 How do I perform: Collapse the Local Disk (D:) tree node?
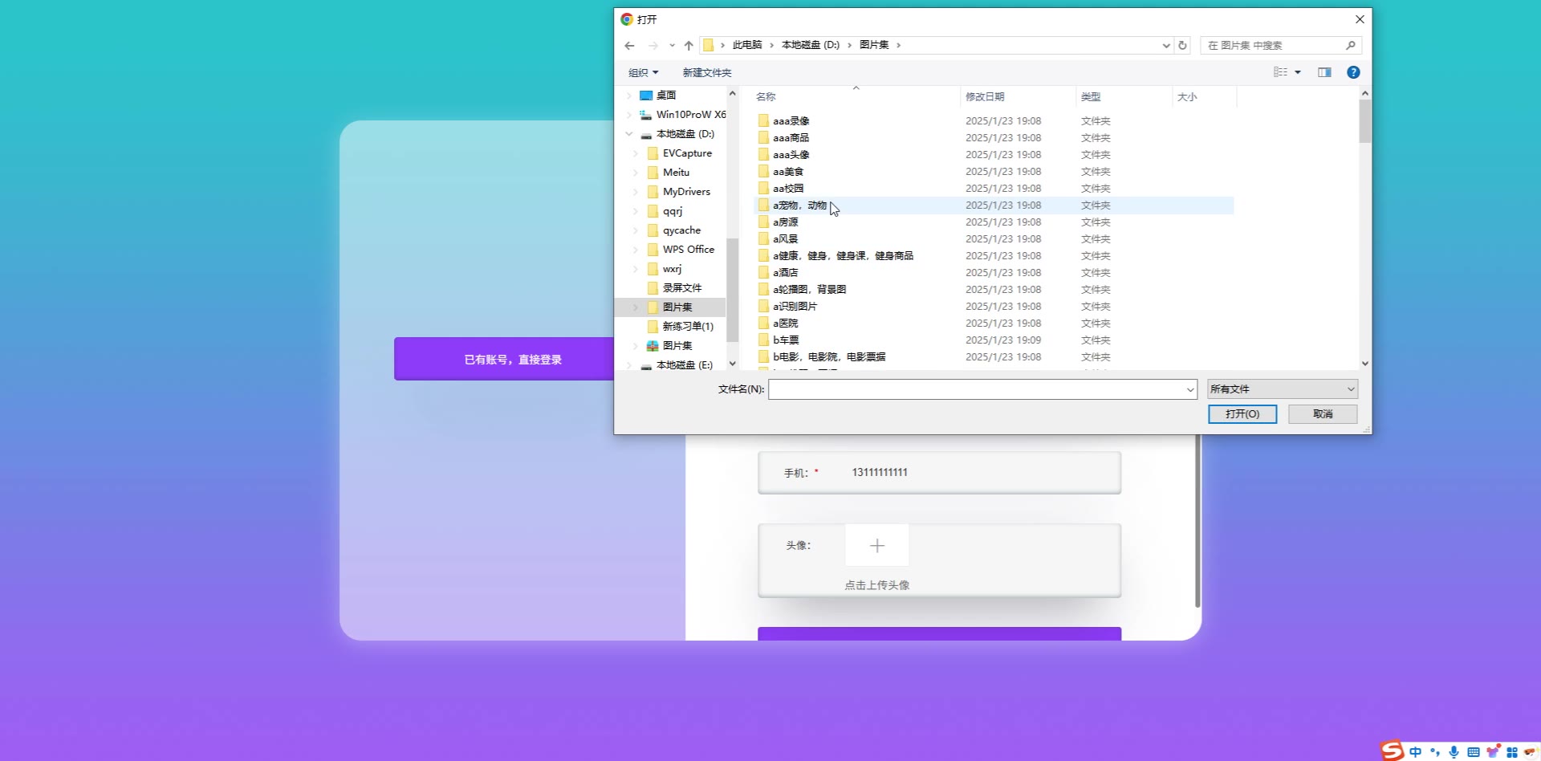coord(629,134)
